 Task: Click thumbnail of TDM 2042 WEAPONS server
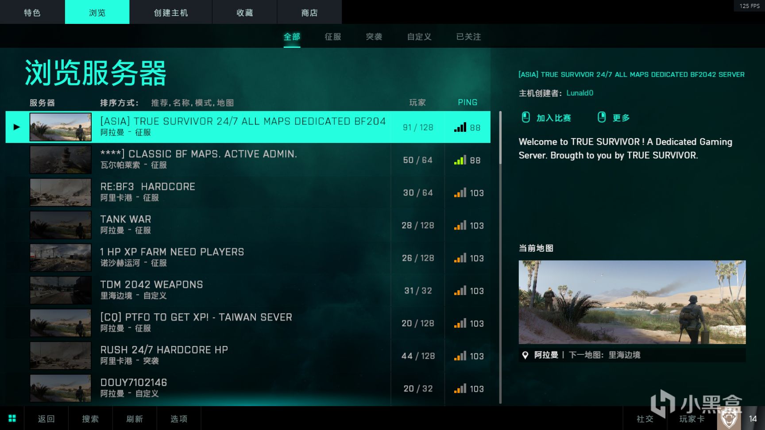tap(61, 291)
